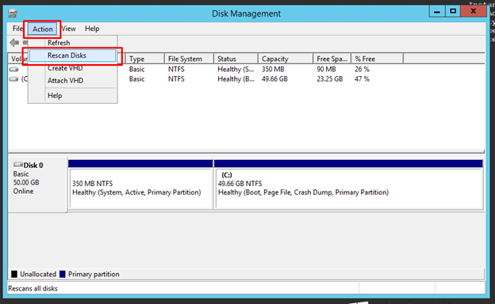This screenshot has height=304, width=495.
Task: Open the Help menu in menu bar
Action: click(x=92, y=28)
